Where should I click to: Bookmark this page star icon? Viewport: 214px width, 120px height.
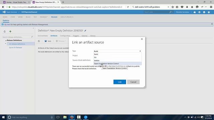pyautogui.click(x=173, y=7)
